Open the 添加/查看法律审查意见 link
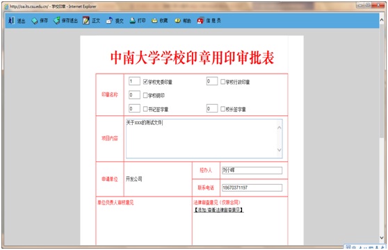 pyautogui.click(x=218, y=210)
